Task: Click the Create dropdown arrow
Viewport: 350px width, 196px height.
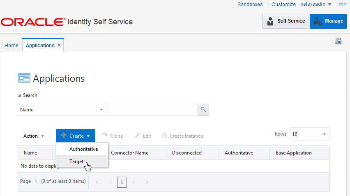Action: click(x=88, y=136)
